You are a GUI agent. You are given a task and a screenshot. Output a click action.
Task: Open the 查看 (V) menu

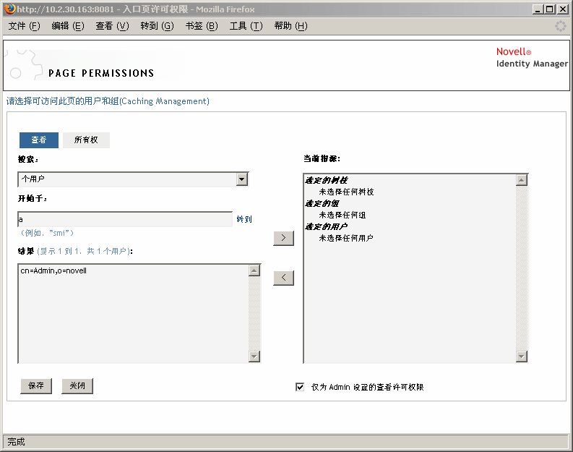[112, 26]
